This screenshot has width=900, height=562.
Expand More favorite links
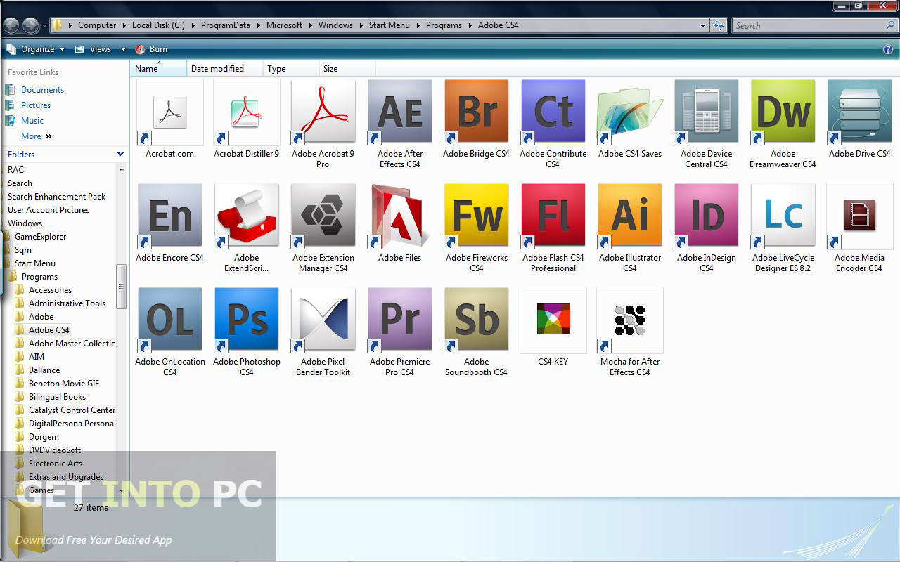(37, 136)
